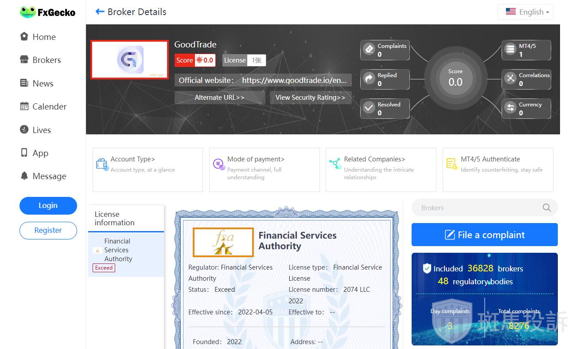Open the English language dropdown
This screenshot has height=349, width=576.
tap(525, 12)
